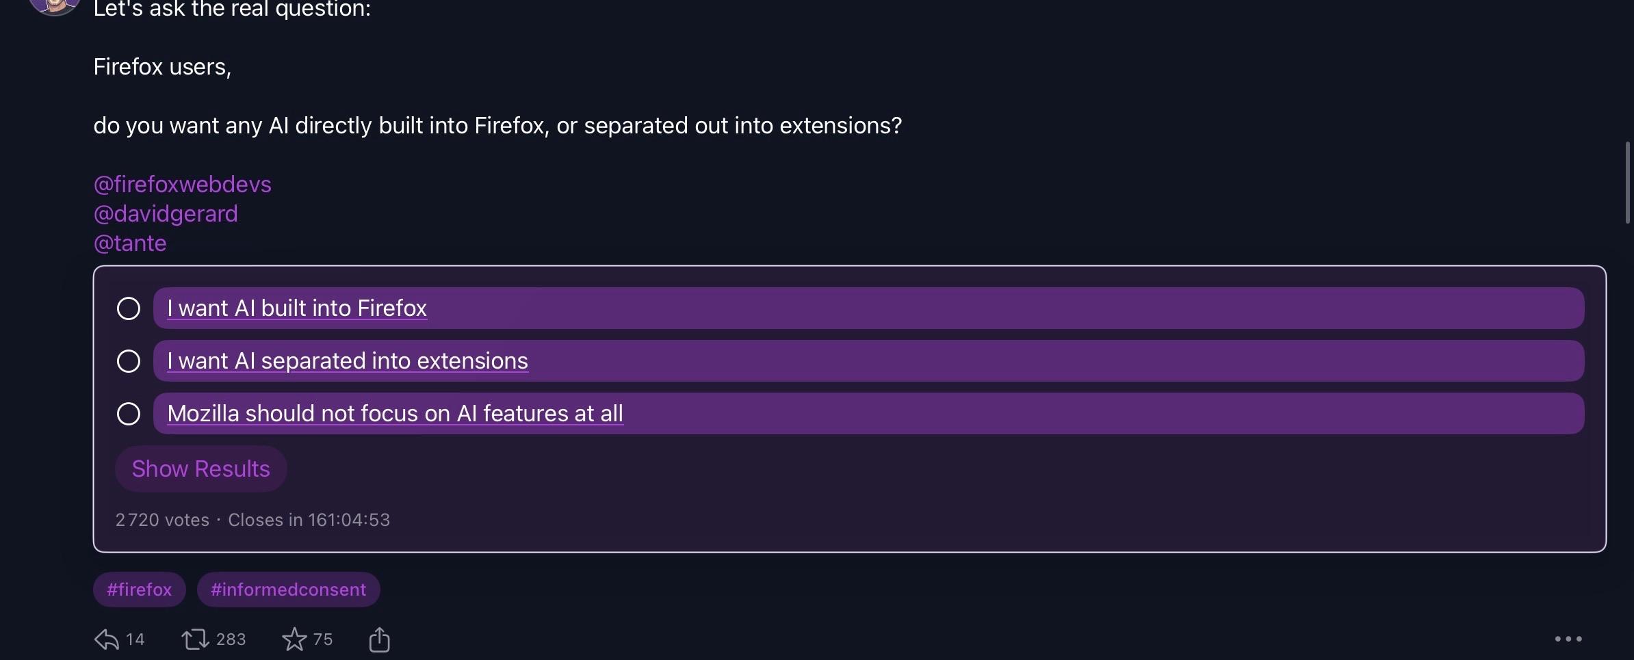
Task: Select radio for AI separated into extensions
Action: 129,361
